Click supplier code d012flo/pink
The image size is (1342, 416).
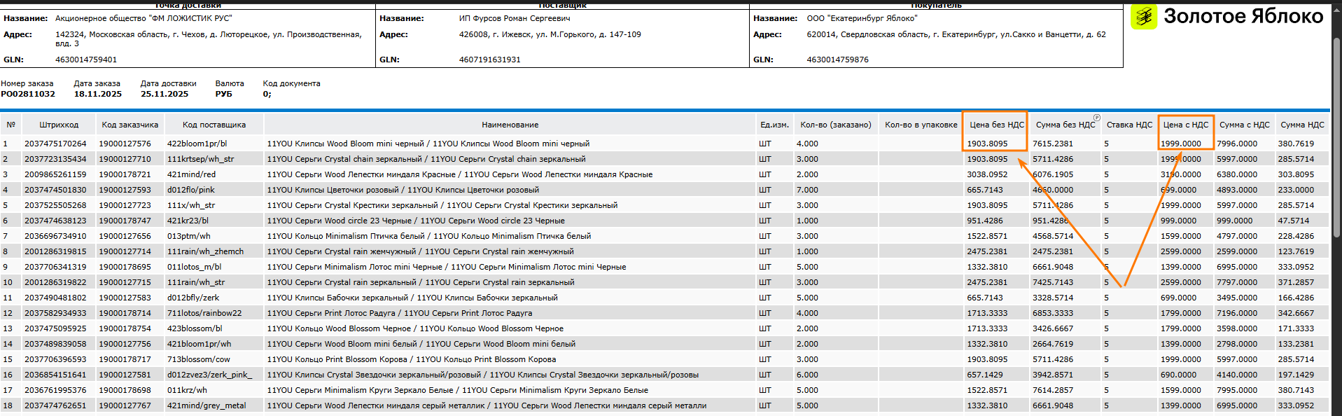click(191, 190)
